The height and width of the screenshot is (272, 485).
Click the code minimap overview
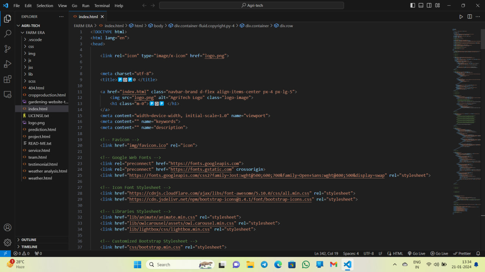466,121
